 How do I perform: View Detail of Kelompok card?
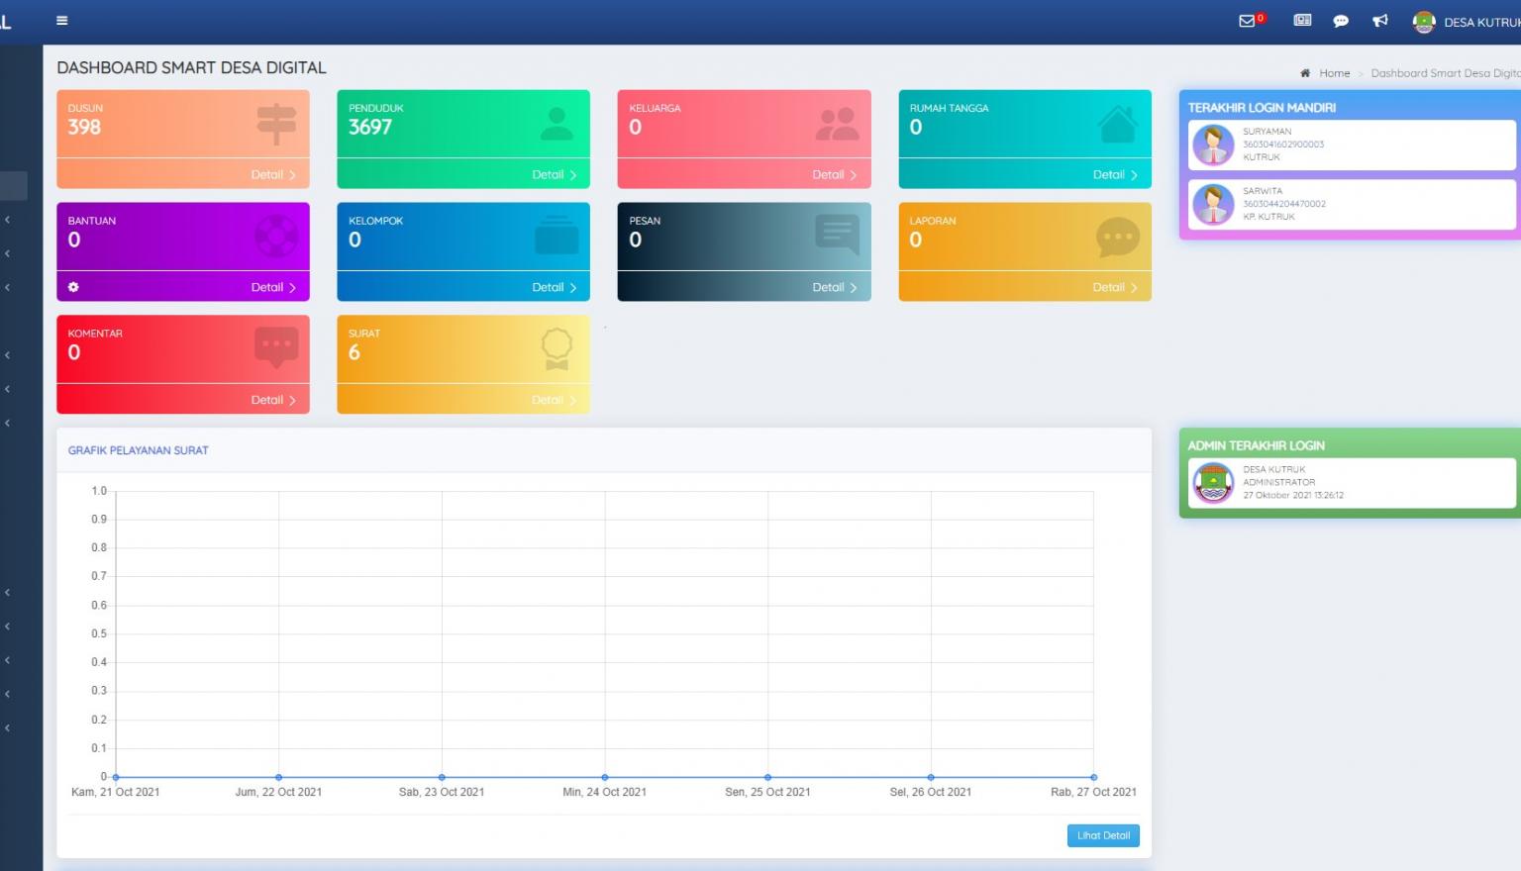coord(554,287)
